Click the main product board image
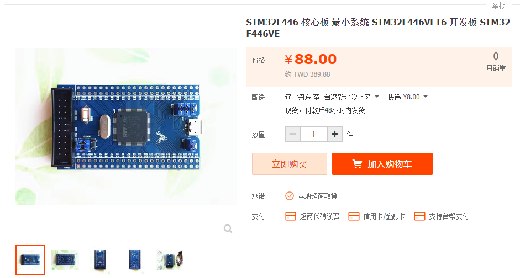 [125, 126]
